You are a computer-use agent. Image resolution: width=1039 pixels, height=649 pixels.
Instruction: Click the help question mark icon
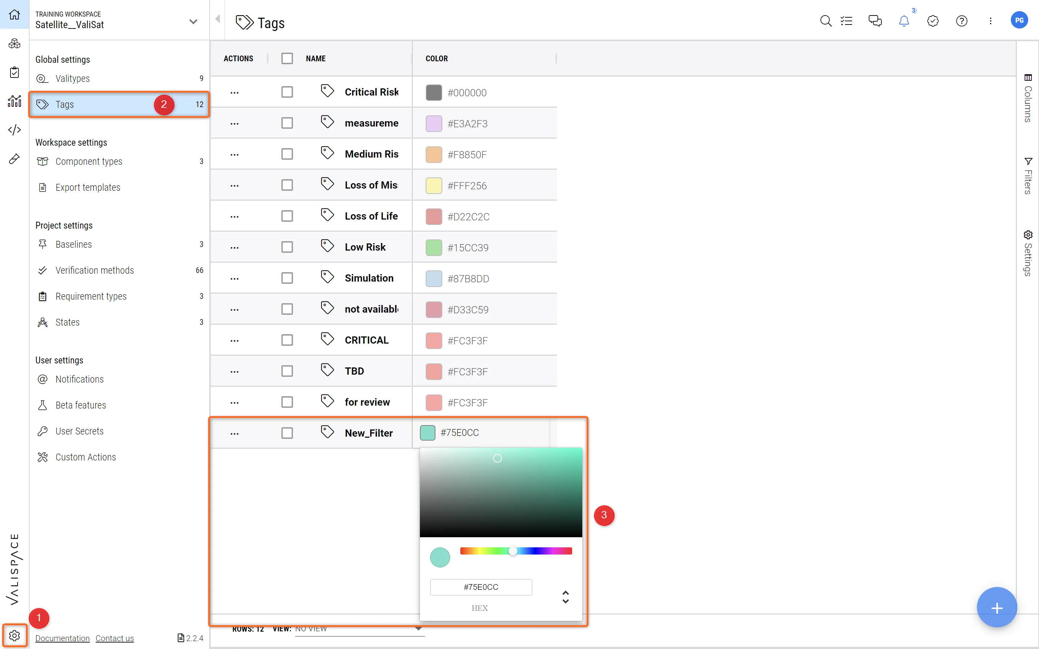[x=961, y=21]
